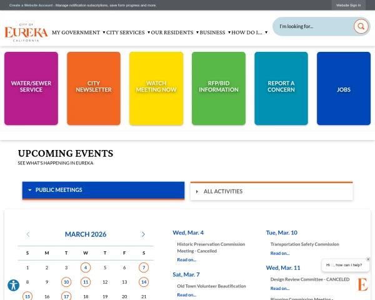The image size is (375, 300).
Task: Click the Website Sign In button
Action: 348,5
